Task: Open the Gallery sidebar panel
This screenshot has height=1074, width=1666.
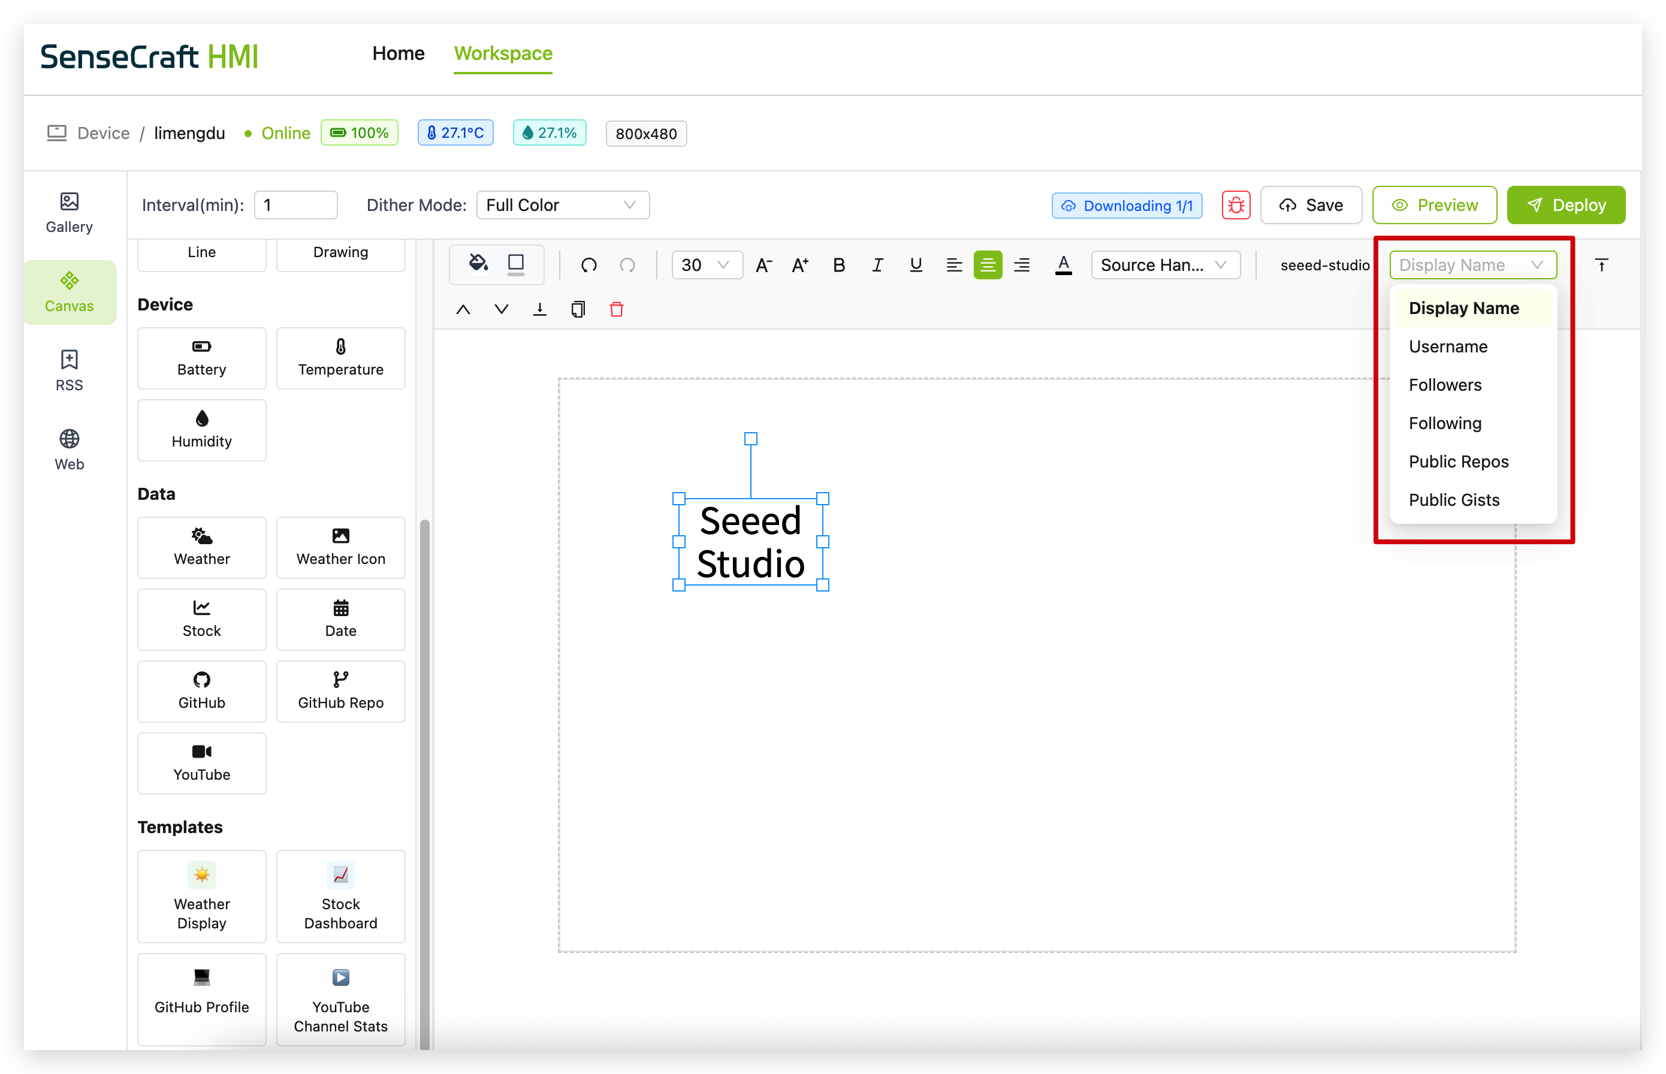Action: tap(69, 213)
